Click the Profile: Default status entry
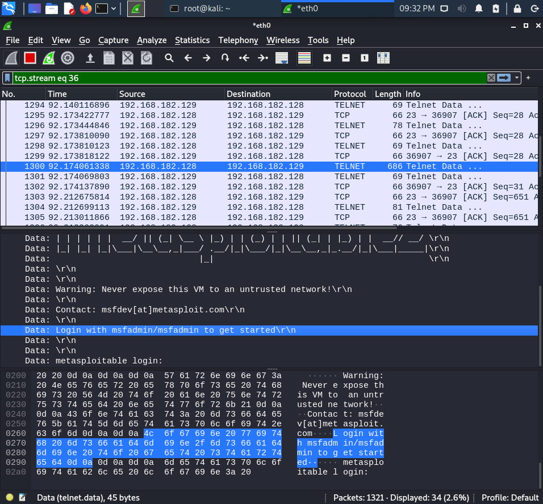This screenshot has height=504, width=543. click(509, 497)
